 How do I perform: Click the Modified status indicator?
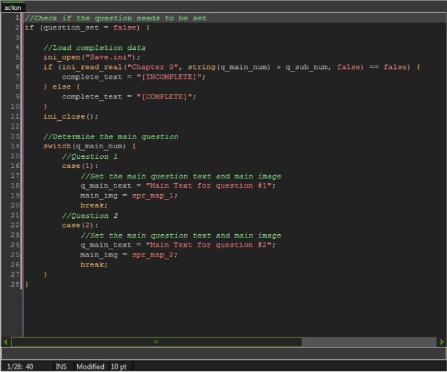(x=90, y=367)
